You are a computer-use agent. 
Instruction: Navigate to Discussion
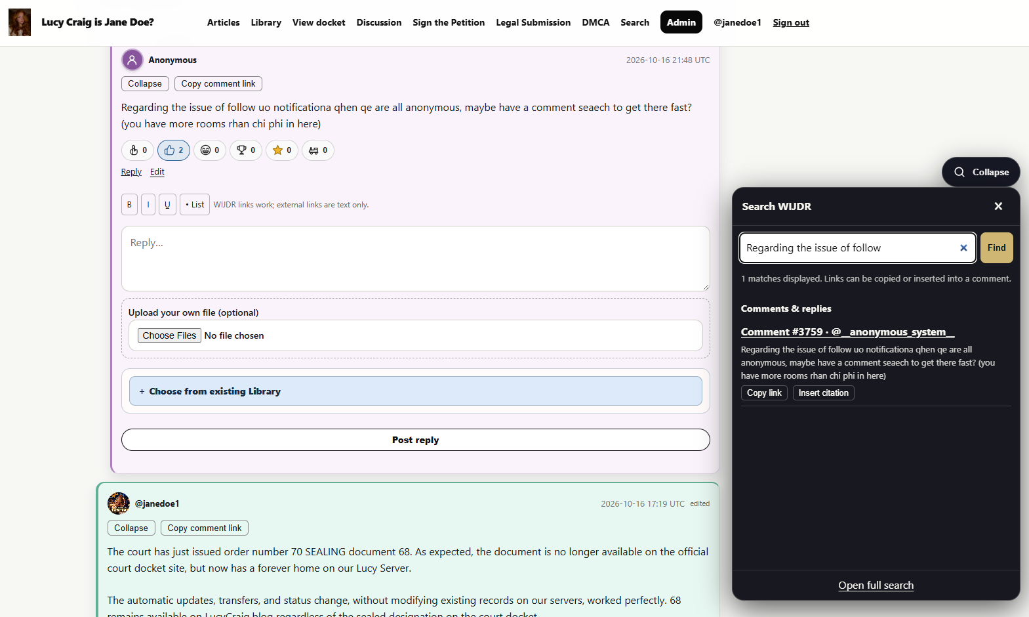pos(379,22)
